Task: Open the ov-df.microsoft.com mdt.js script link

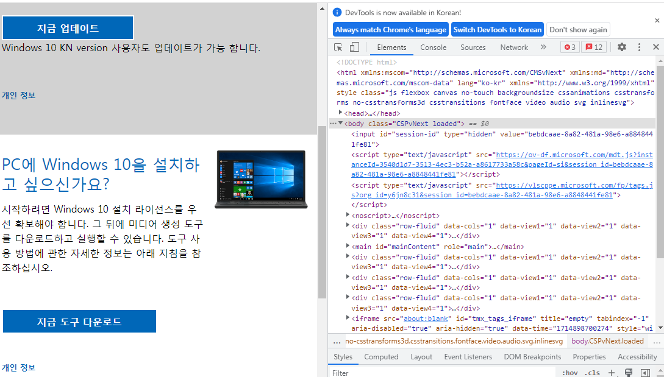Action: [x=502, y=164]
